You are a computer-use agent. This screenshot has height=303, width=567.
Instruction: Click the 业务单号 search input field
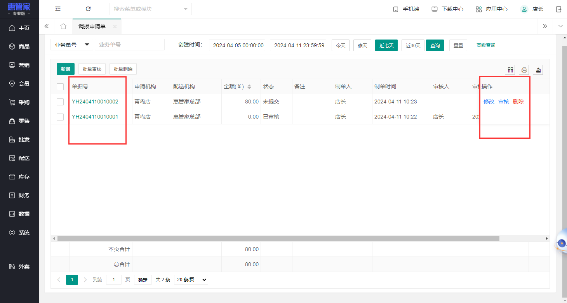[x=130, y=45]
